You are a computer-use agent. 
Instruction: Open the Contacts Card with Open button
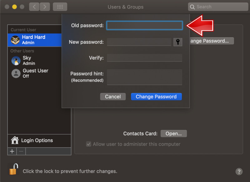coord(173,134)
